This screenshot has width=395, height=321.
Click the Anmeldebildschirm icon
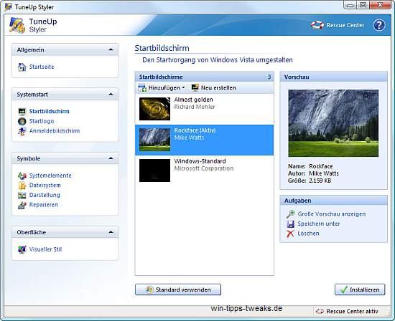(22, 131)
